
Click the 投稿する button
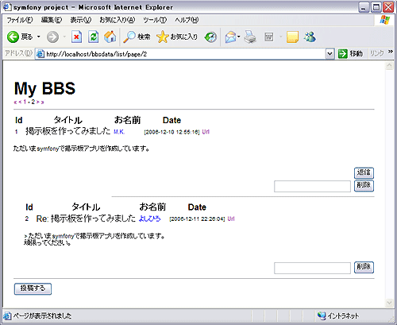click(x=33, y=288)
